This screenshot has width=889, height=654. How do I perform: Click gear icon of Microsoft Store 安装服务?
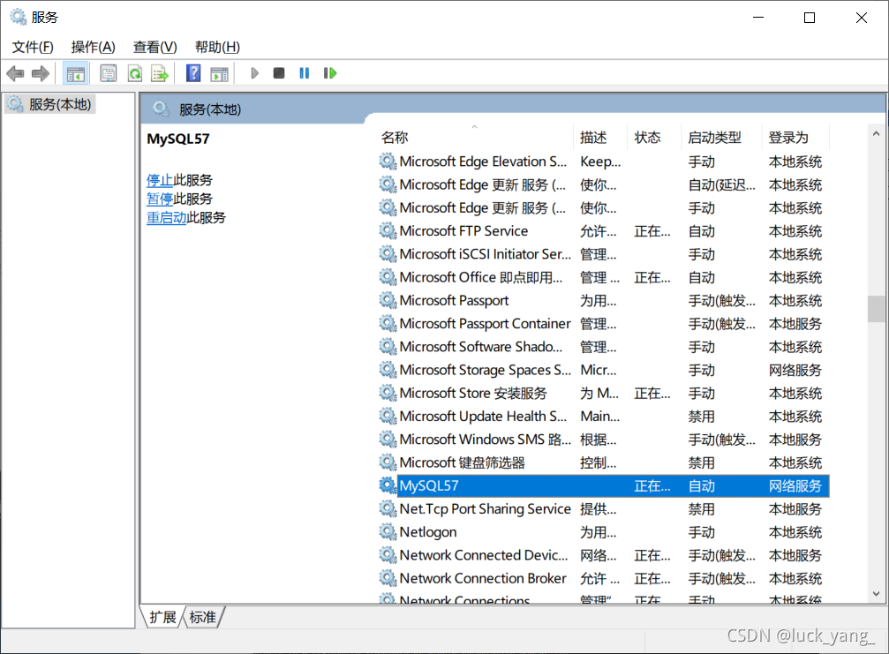tap(388, 393)
